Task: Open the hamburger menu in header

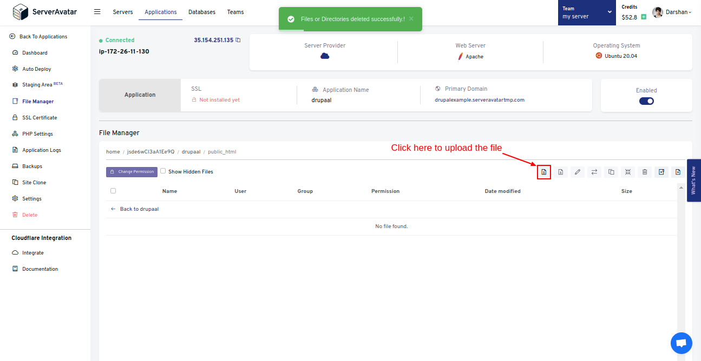Action: click(97, 11)
